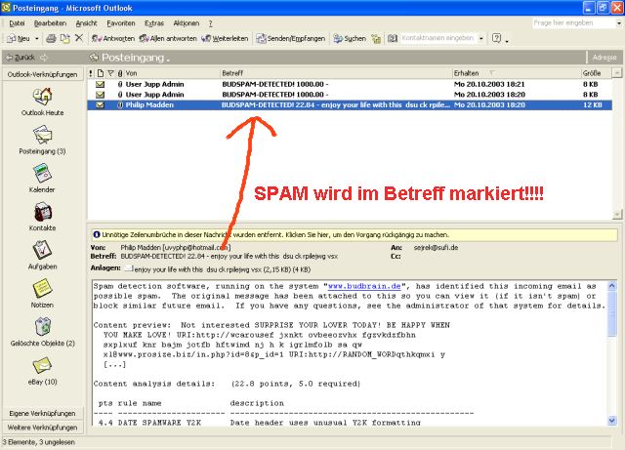This screenshot has height=450, width=625.
Task: Click the Posteingang (3) inbox shortcut
Action: (x=42, y=135)
